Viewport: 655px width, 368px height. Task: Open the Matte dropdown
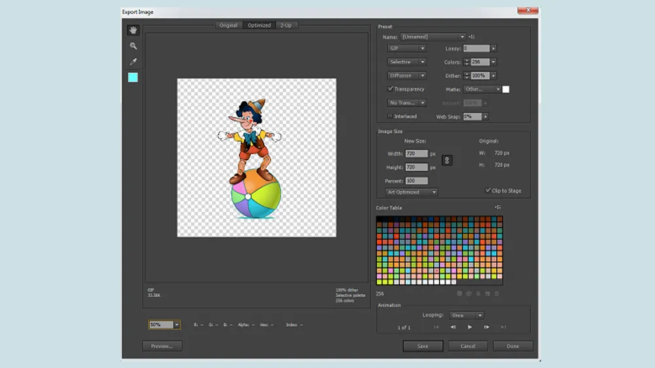482,89
